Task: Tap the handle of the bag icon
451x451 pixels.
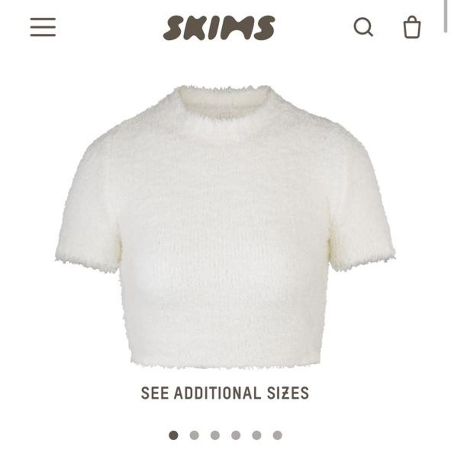Action: tap(412, 20)
